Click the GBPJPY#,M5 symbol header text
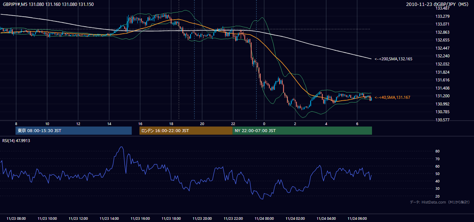Viewport: 474px width, 222px height. tap(49, 4)
